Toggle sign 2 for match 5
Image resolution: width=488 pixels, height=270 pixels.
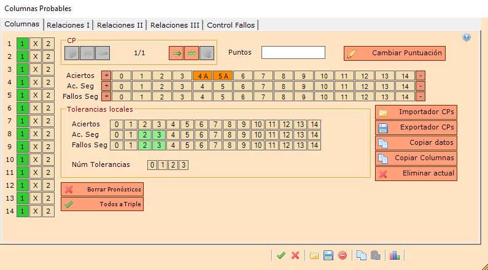(x=48, y=95)
